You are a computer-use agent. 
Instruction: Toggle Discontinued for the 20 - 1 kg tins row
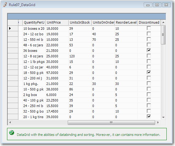click(149, 117)
